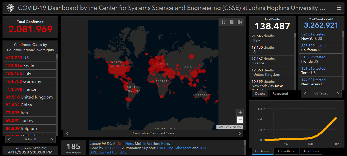347x156 pixels.
Task: Open Esri Living Atlas team link
Action: click(x=174, y=148)
